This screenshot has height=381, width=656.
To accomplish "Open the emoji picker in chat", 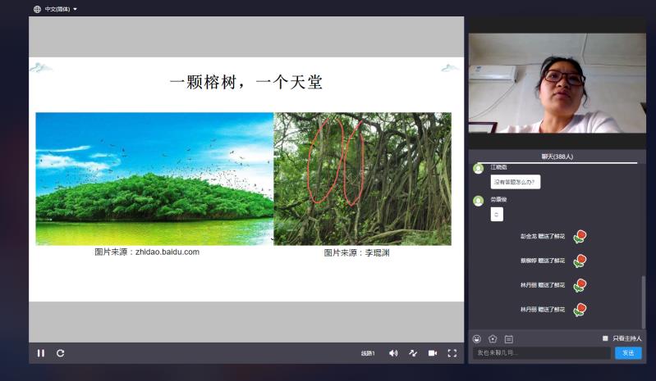I will 477,338.
